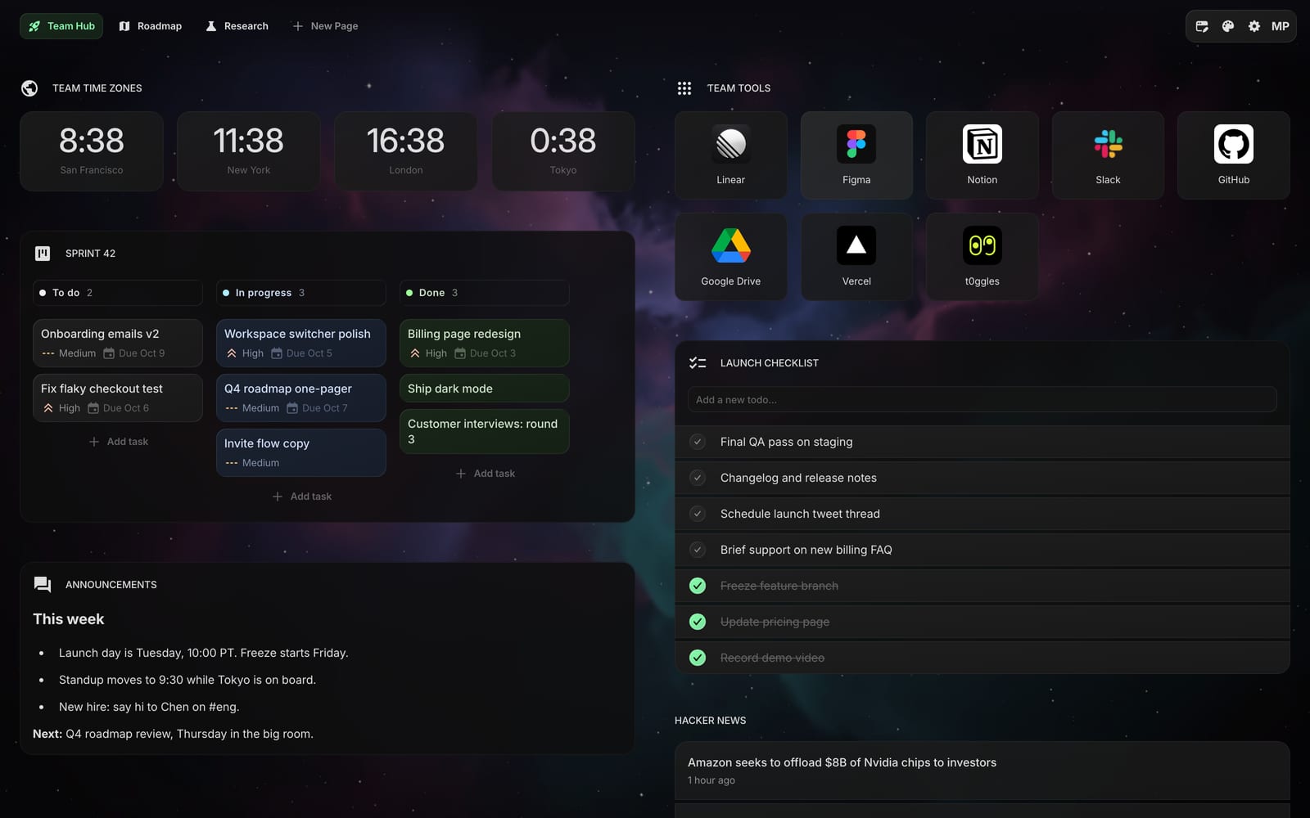Click the flask icon on Research tab
The height and width of the screenshot is (818, 1310).
point(211,26)
